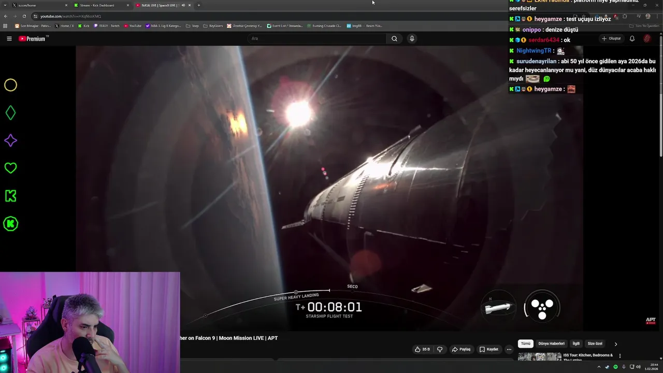Click the 'Oluştur' create button
663x373 pixels.
tap(611, 38)
